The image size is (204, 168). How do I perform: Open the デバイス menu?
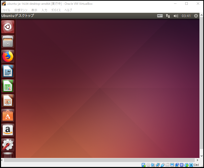(x=56, y=10)
